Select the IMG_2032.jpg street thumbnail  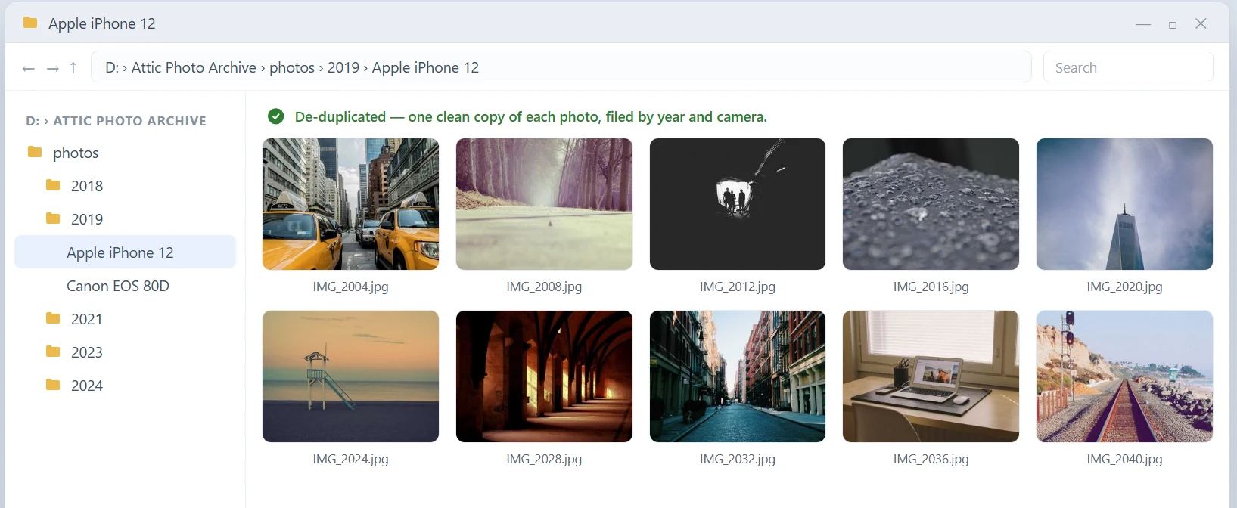(x=738, y=376)
